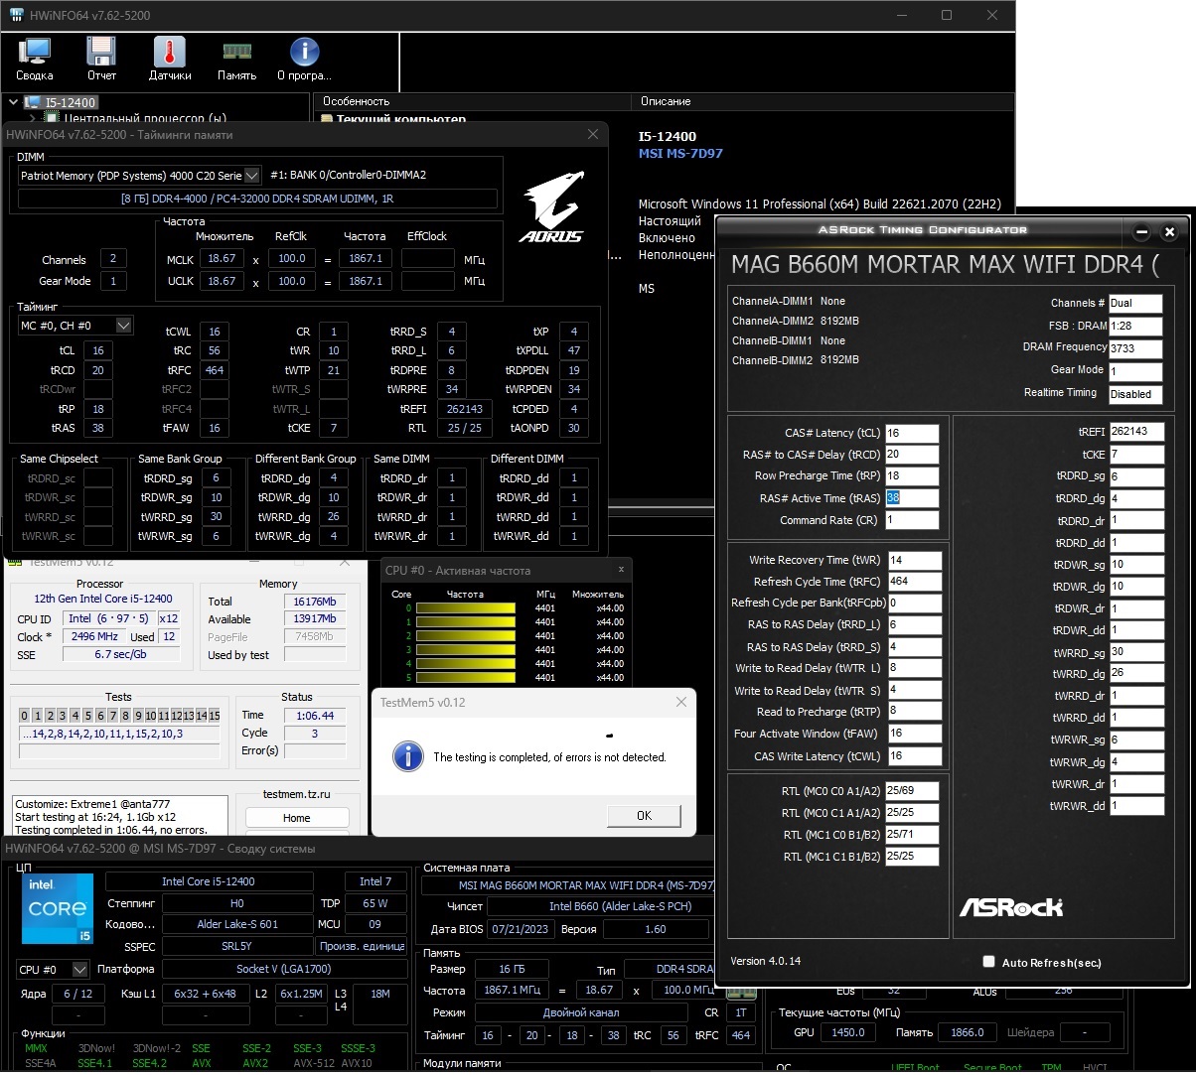Open the О программе info toolbar icon
Viewport: 1196px width, 1075px height.
point(304,59)
